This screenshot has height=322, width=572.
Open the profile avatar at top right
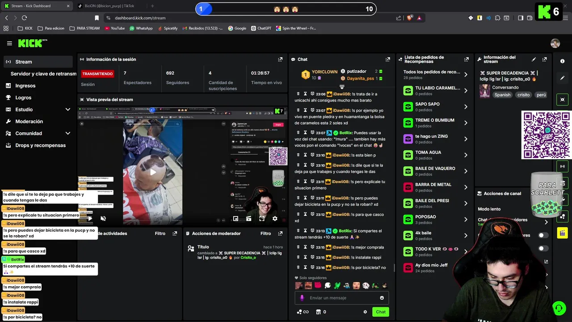(555, 43)
